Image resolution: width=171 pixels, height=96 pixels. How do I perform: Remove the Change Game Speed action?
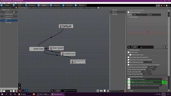coord(129,82)
